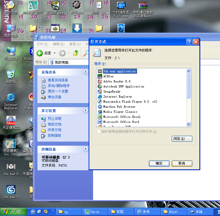Click the green Back button icon
Image resolution: width=220 pixels, height=216 pixels.
40,53
